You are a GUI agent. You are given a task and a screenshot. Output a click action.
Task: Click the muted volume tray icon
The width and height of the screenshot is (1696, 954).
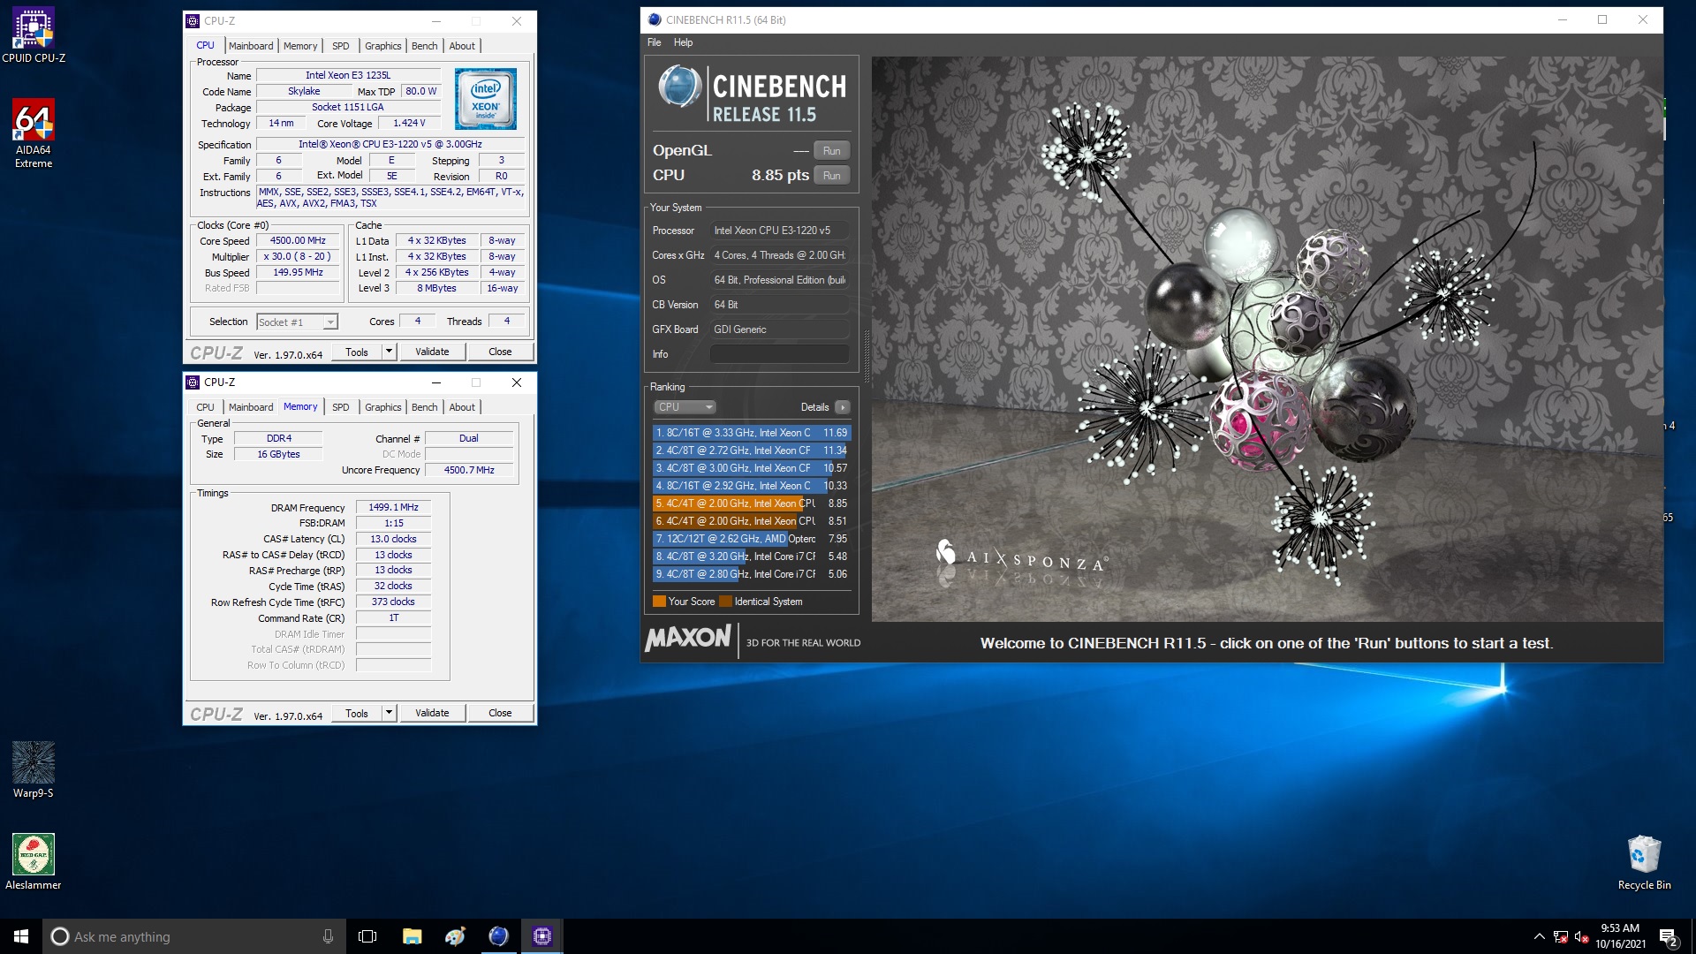coord(1581,936)
